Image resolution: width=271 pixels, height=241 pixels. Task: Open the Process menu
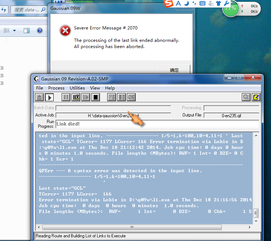(56, 88)
